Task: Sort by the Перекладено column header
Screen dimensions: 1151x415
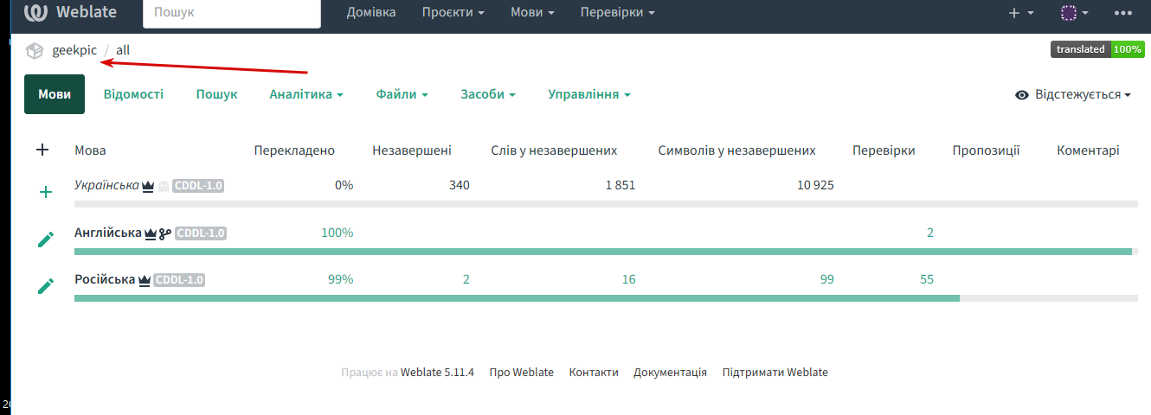Action: tap(294, 150)
